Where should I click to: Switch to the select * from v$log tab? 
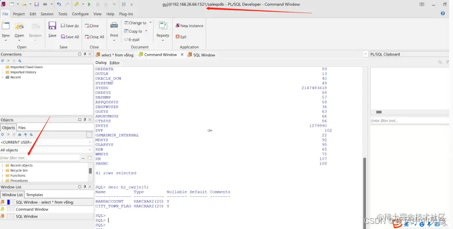pos(115,55)
